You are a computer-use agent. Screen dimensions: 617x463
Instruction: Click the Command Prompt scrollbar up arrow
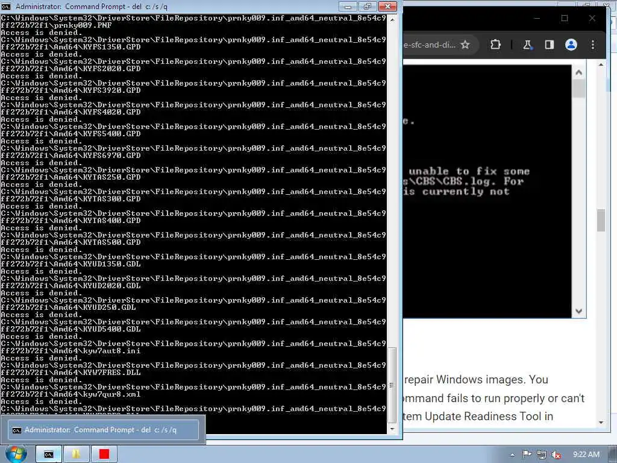point(392,19)
